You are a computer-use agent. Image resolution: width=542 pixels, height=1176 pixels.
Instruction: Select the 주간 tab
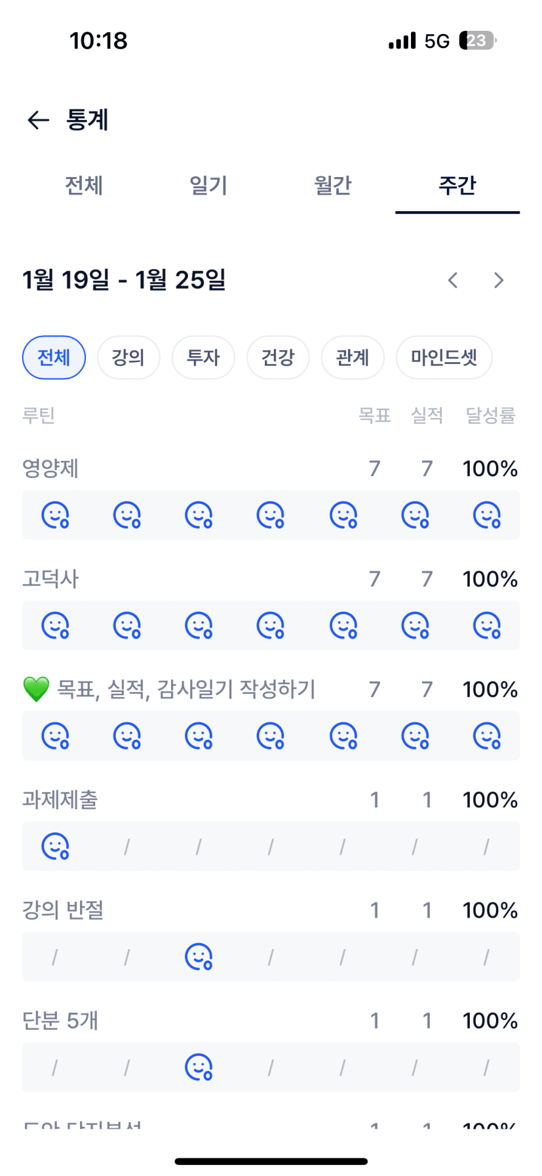(457, 186)
